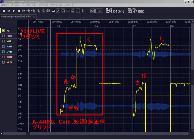The height and width of the screenshot is (140, 194).
Task: Click horizontal scrollbar left arrow
Action: click(x=2, y=134)
